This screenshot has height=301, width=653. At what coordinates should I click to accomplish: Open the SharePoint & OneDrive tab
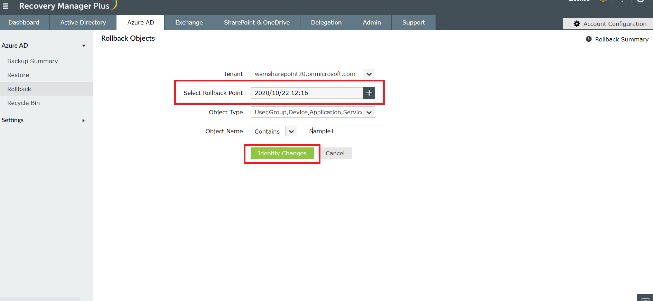pyautogui.click(x=257, y=22)
